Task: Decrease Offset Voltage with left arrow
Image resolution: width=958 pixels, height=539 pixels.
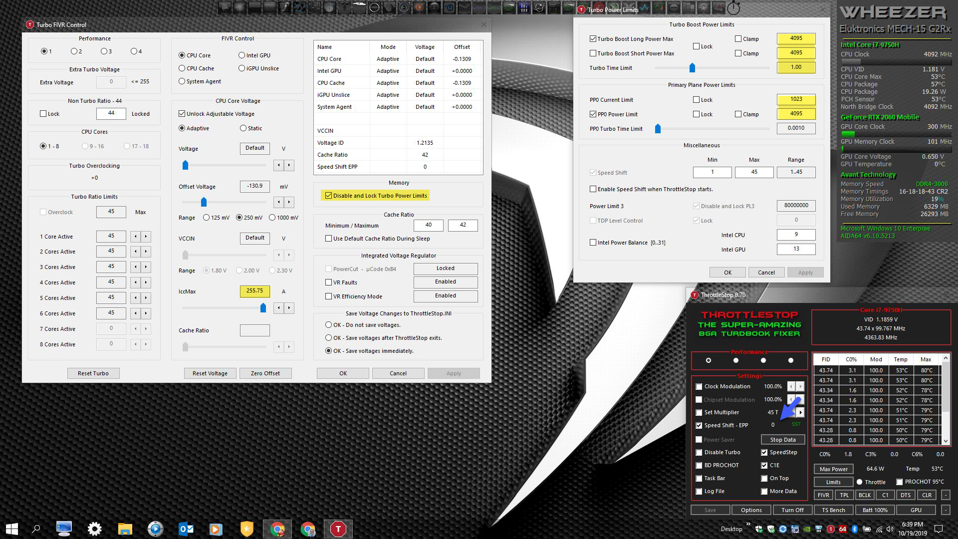Action: click(278, 202)
